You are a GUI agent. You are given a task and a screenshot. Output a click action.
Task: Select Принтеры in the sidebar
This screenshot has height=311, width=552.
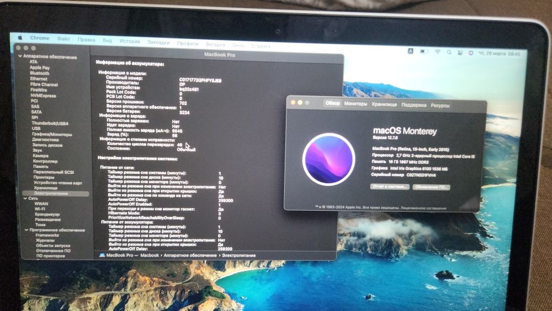[x=44, y=177]
